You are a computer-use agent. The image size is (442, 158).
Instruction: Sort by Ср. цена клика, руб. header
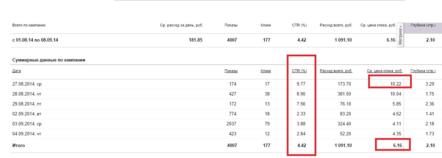[x=384, y=71]
